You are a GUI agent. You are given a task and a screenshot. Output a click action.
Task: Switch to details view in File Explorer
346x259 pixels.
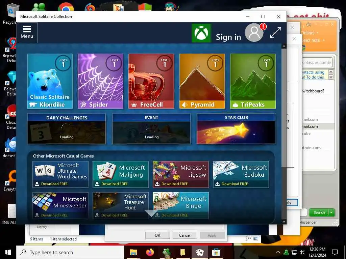pos(248,238)
